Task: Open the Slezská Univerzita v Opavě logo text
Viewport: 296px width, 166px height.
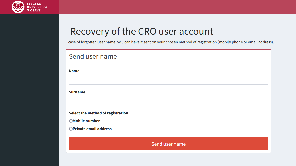Action: 37,7
